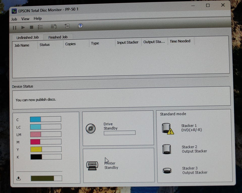Click the Magenta (M) ink level bar
Viewport: 242px width, 193px height.
46,141
